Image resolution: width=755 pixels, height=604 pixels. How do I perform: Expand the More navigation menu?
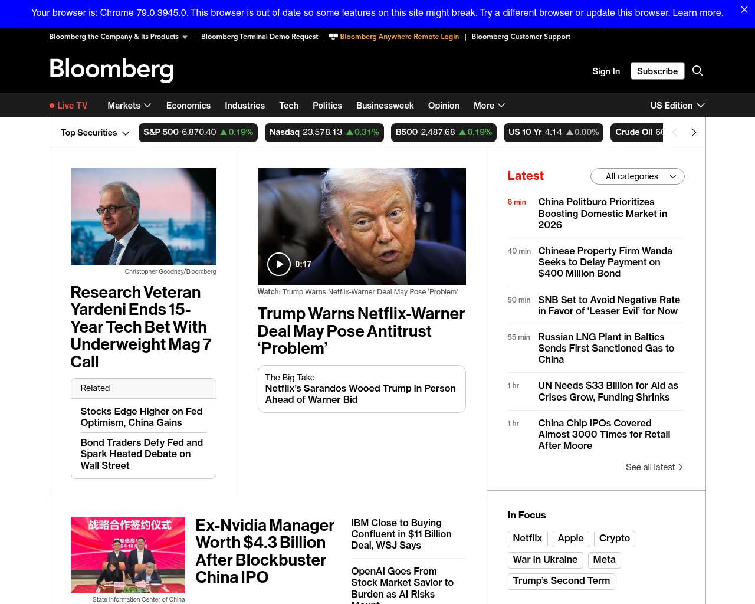[489, 106]
